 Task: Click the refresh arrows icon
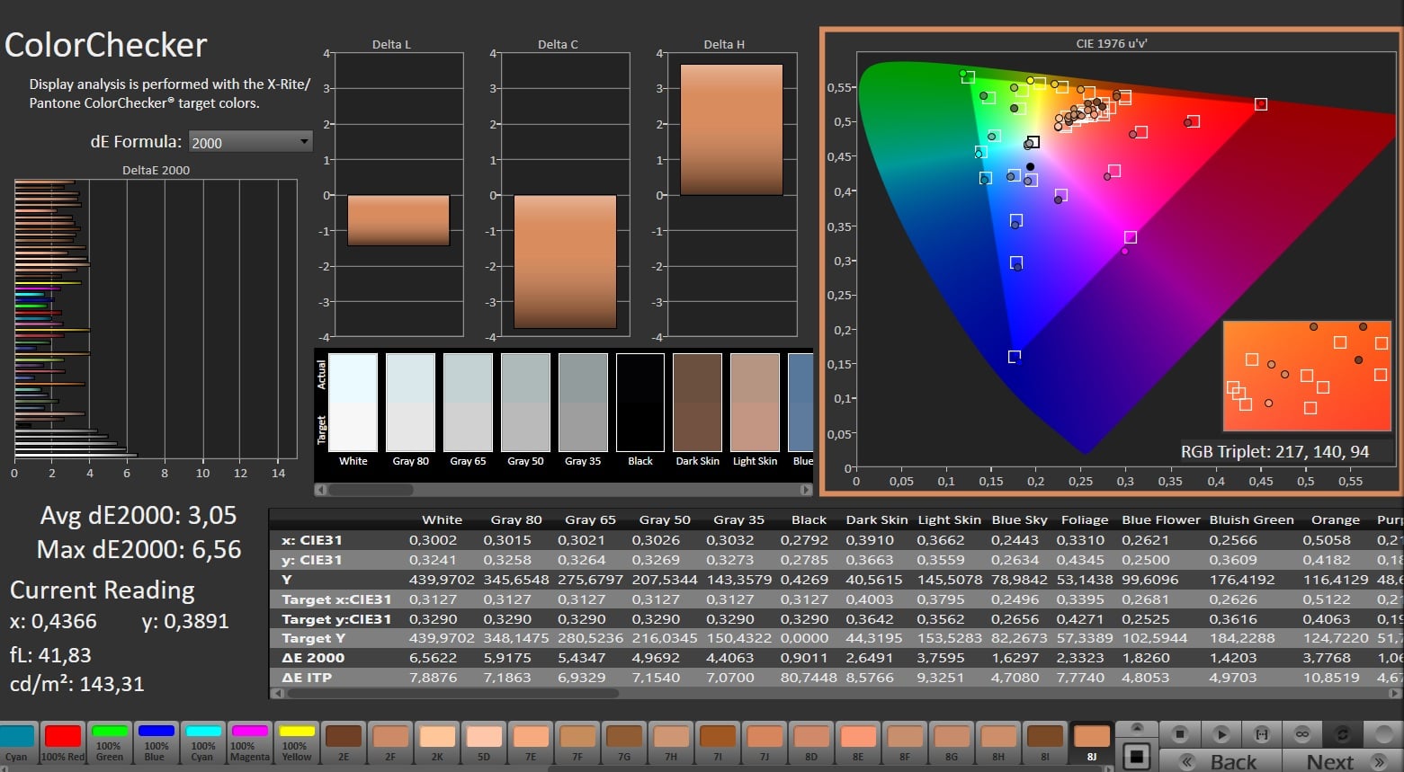point(1342,734)
